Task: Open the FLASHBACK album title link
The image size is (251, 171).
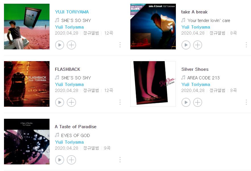Action: [67, 69]
